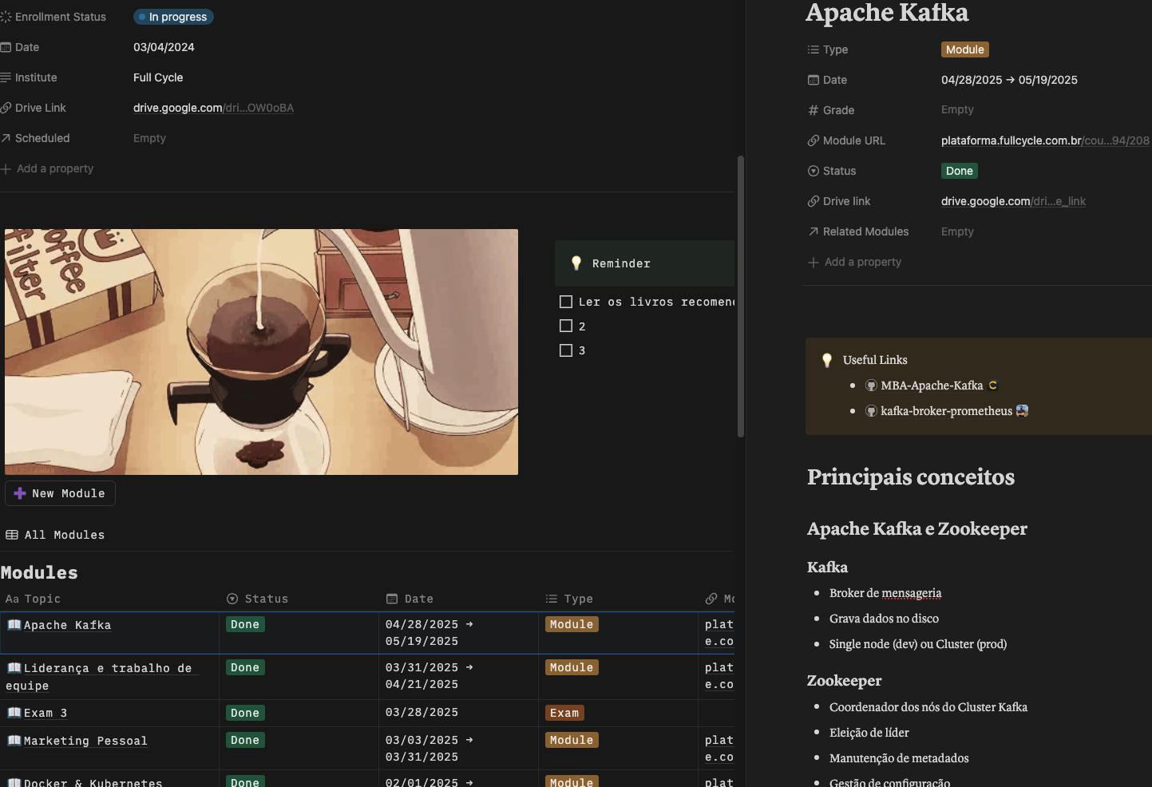
Task: Click the lightbulb icon in Reminder callout
Action: 576,263
